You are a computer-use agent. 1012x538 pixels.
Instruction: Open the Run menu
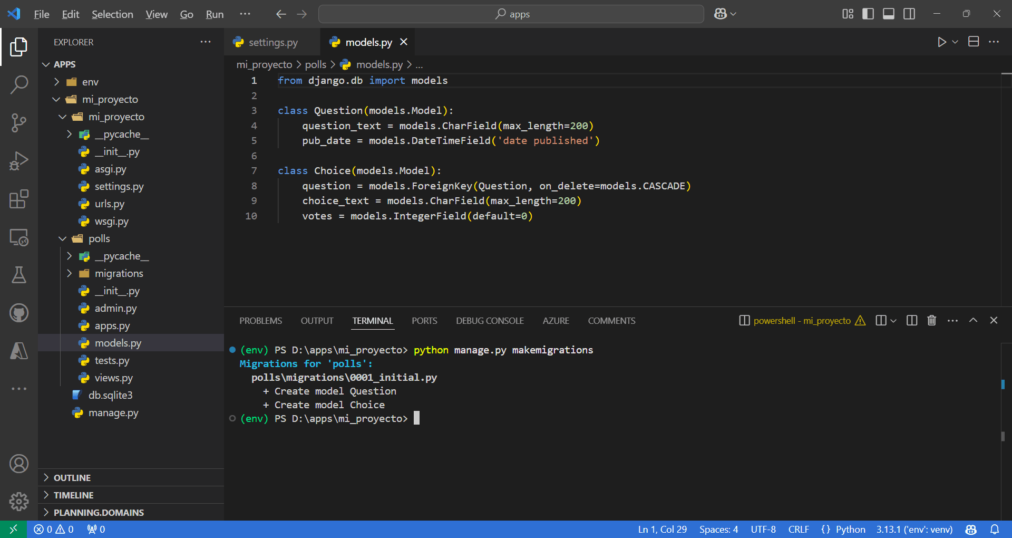point(214,14)
